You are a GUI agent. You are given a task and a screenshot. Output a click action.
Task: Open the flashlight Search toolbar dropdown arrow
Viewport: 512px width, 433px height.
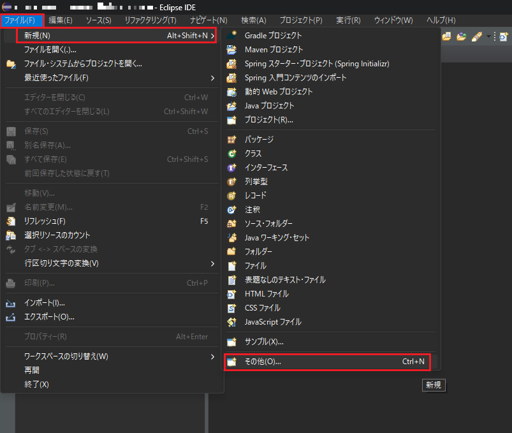tap(488, 36)
